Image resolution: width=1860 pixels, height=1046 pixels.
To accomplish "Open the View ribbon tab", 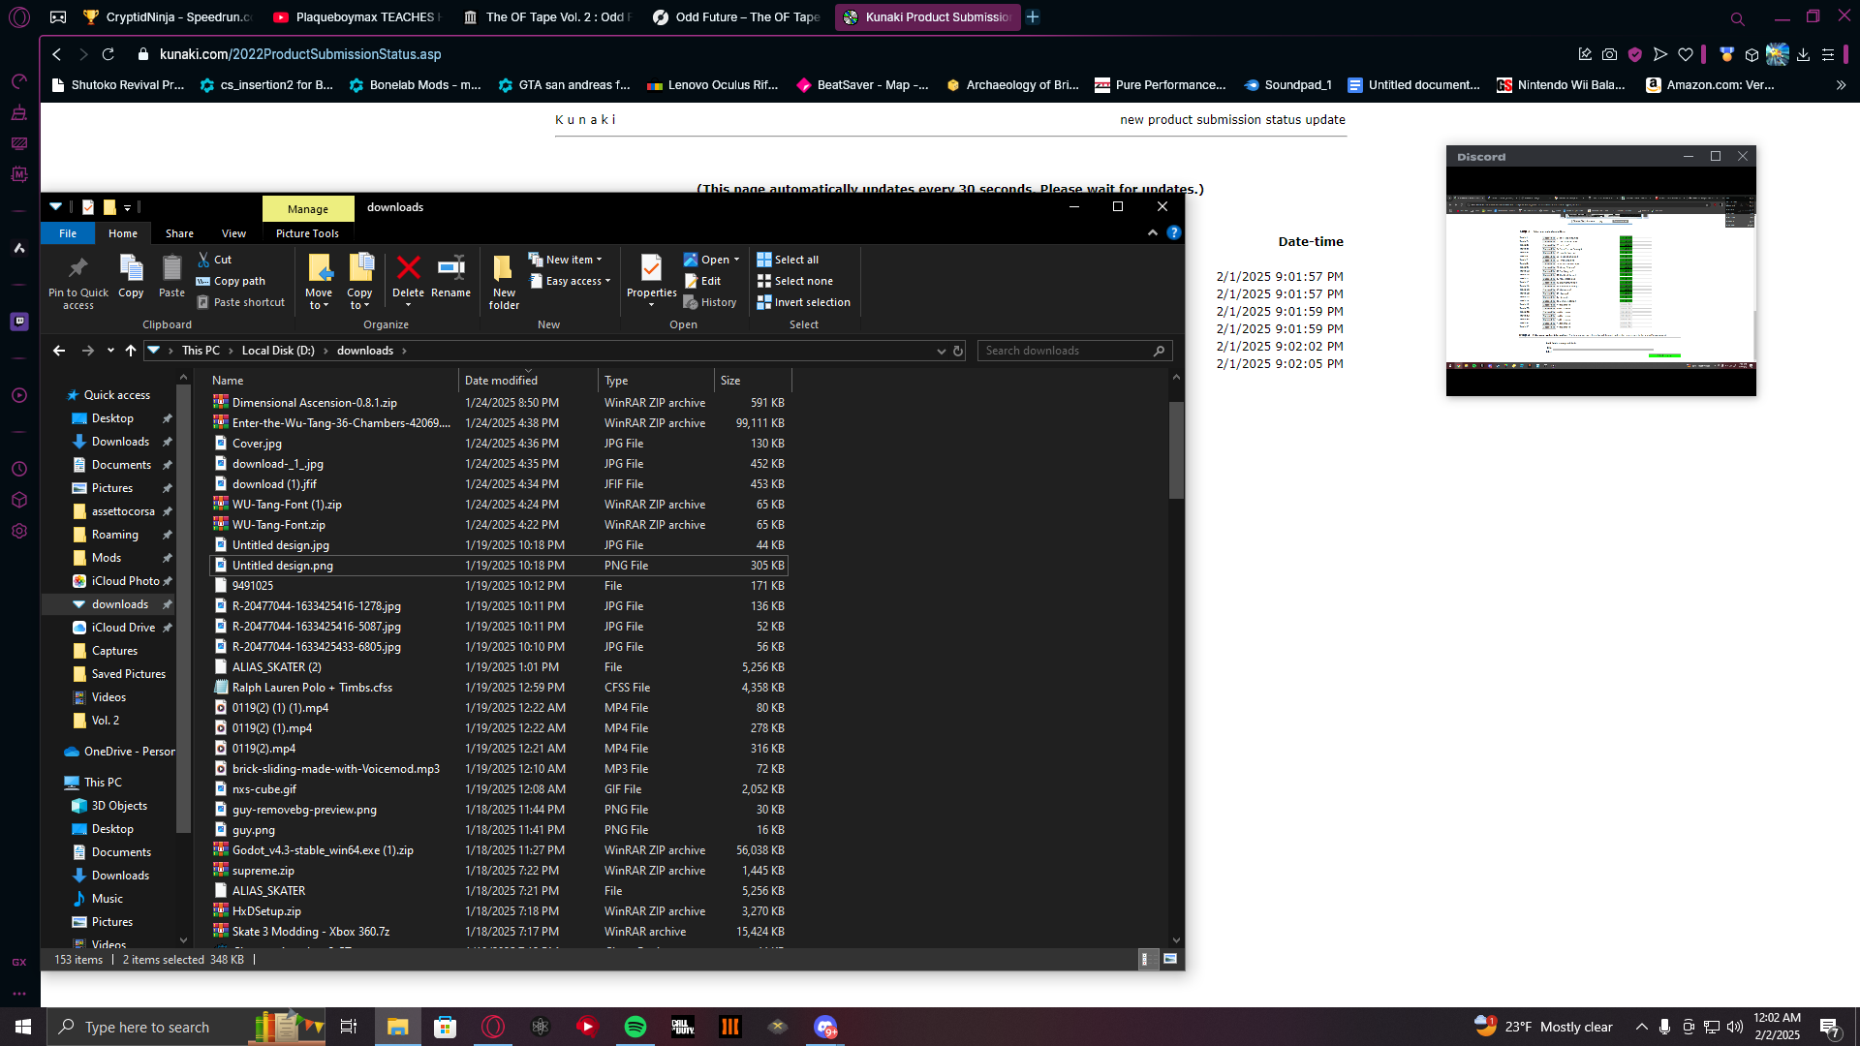I will point(233,233).
